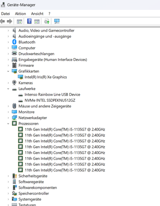This screenshot has height=206, width=160.
Task: Select Eingabegeräte (Human Interface Devices) label
Action: click(53, 59)
